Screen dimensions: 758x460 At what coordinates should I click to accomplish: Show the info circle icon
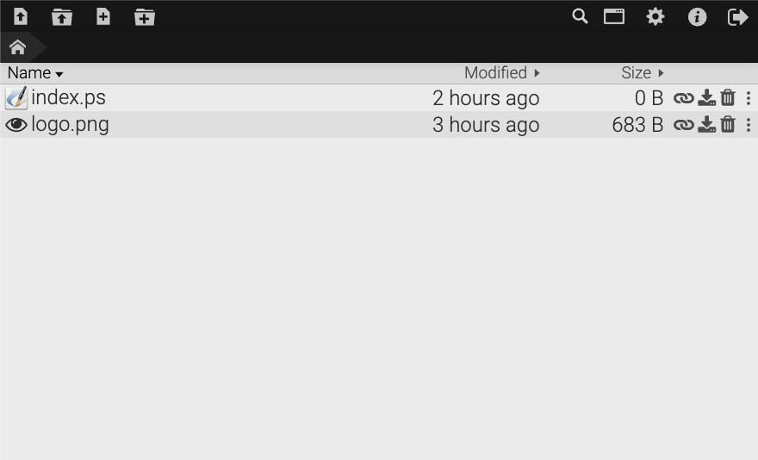(x=697, y=16)
